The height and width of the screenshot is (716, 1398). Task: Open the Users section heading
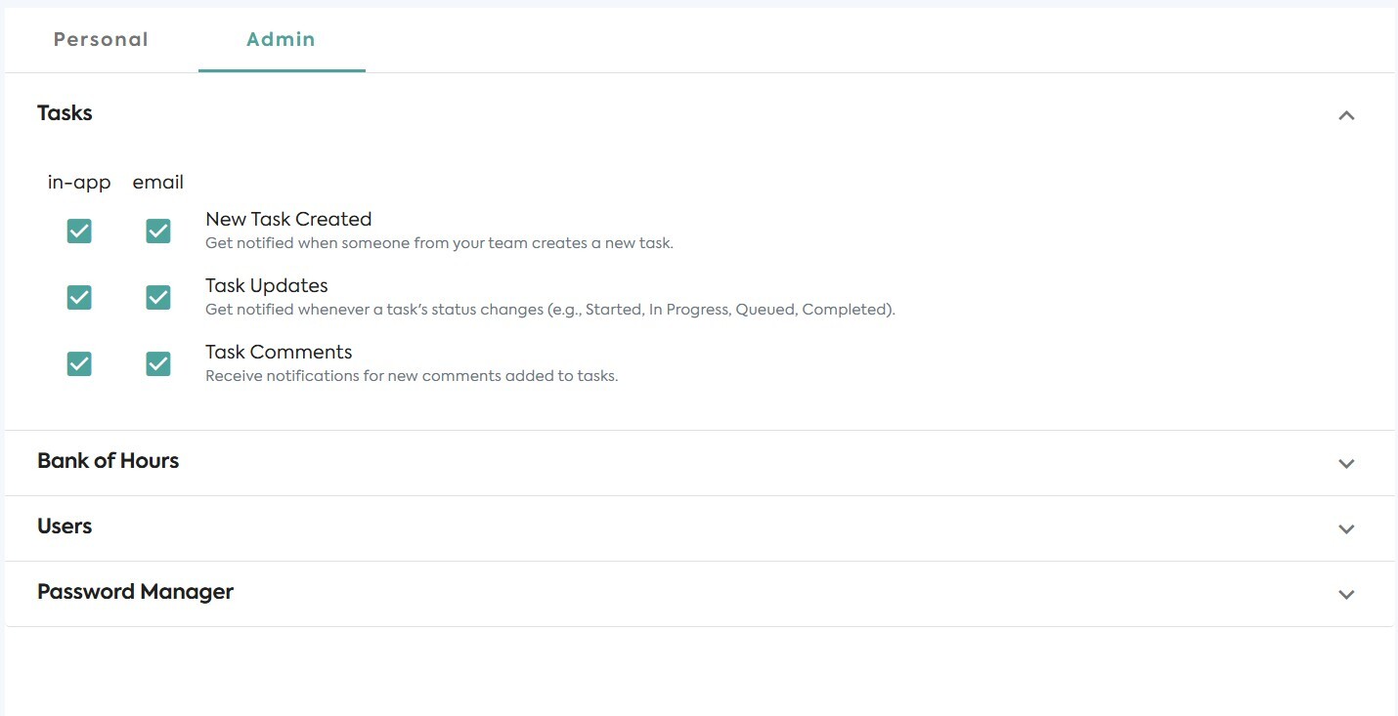65,526
